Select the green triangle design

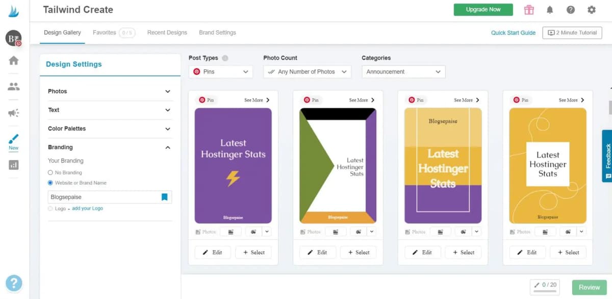tap(359, 252)
